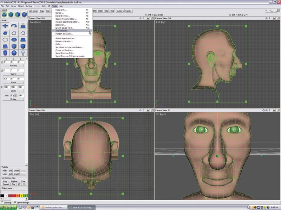Pick the Cylinder primitive tool
The image size is (281, 210).
(5, 53)
